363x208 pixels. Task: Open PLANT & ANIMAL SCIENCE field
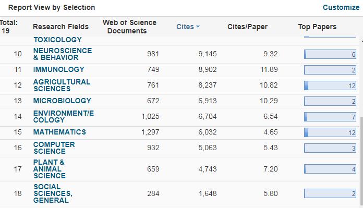click(x=50, y=169)
